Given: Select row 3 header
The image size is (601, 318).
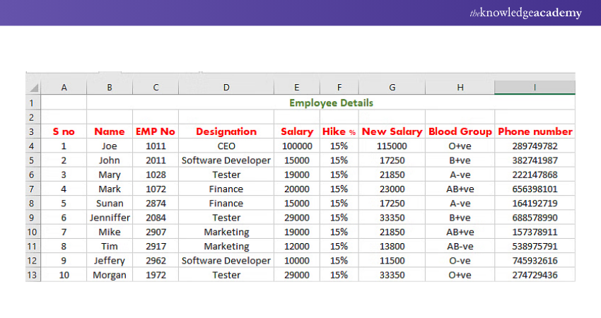Looking at the screenshot, I should tap(33, 131).
